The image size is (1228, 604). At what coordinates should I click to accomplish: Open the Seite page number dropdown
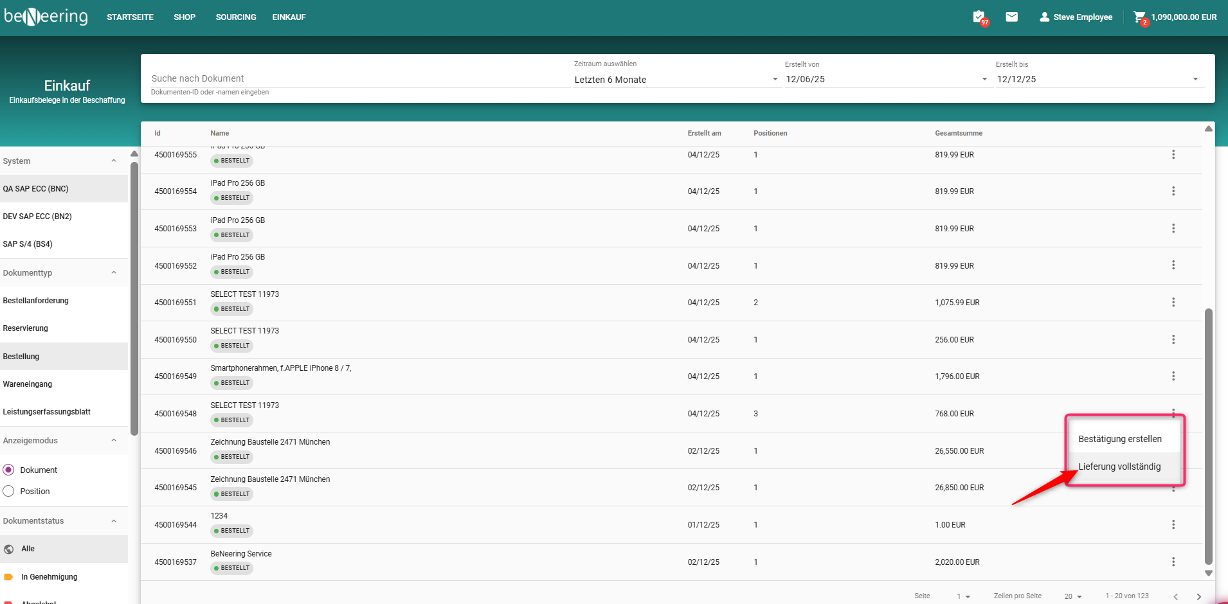click(x=963, y=596)
